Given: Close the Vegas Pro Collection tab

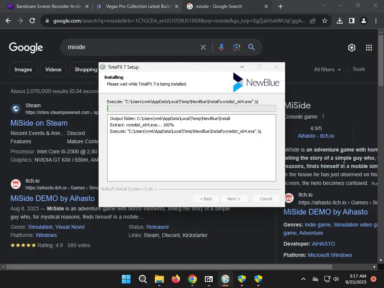Looking at the screenshot, I should click(177, 7).
